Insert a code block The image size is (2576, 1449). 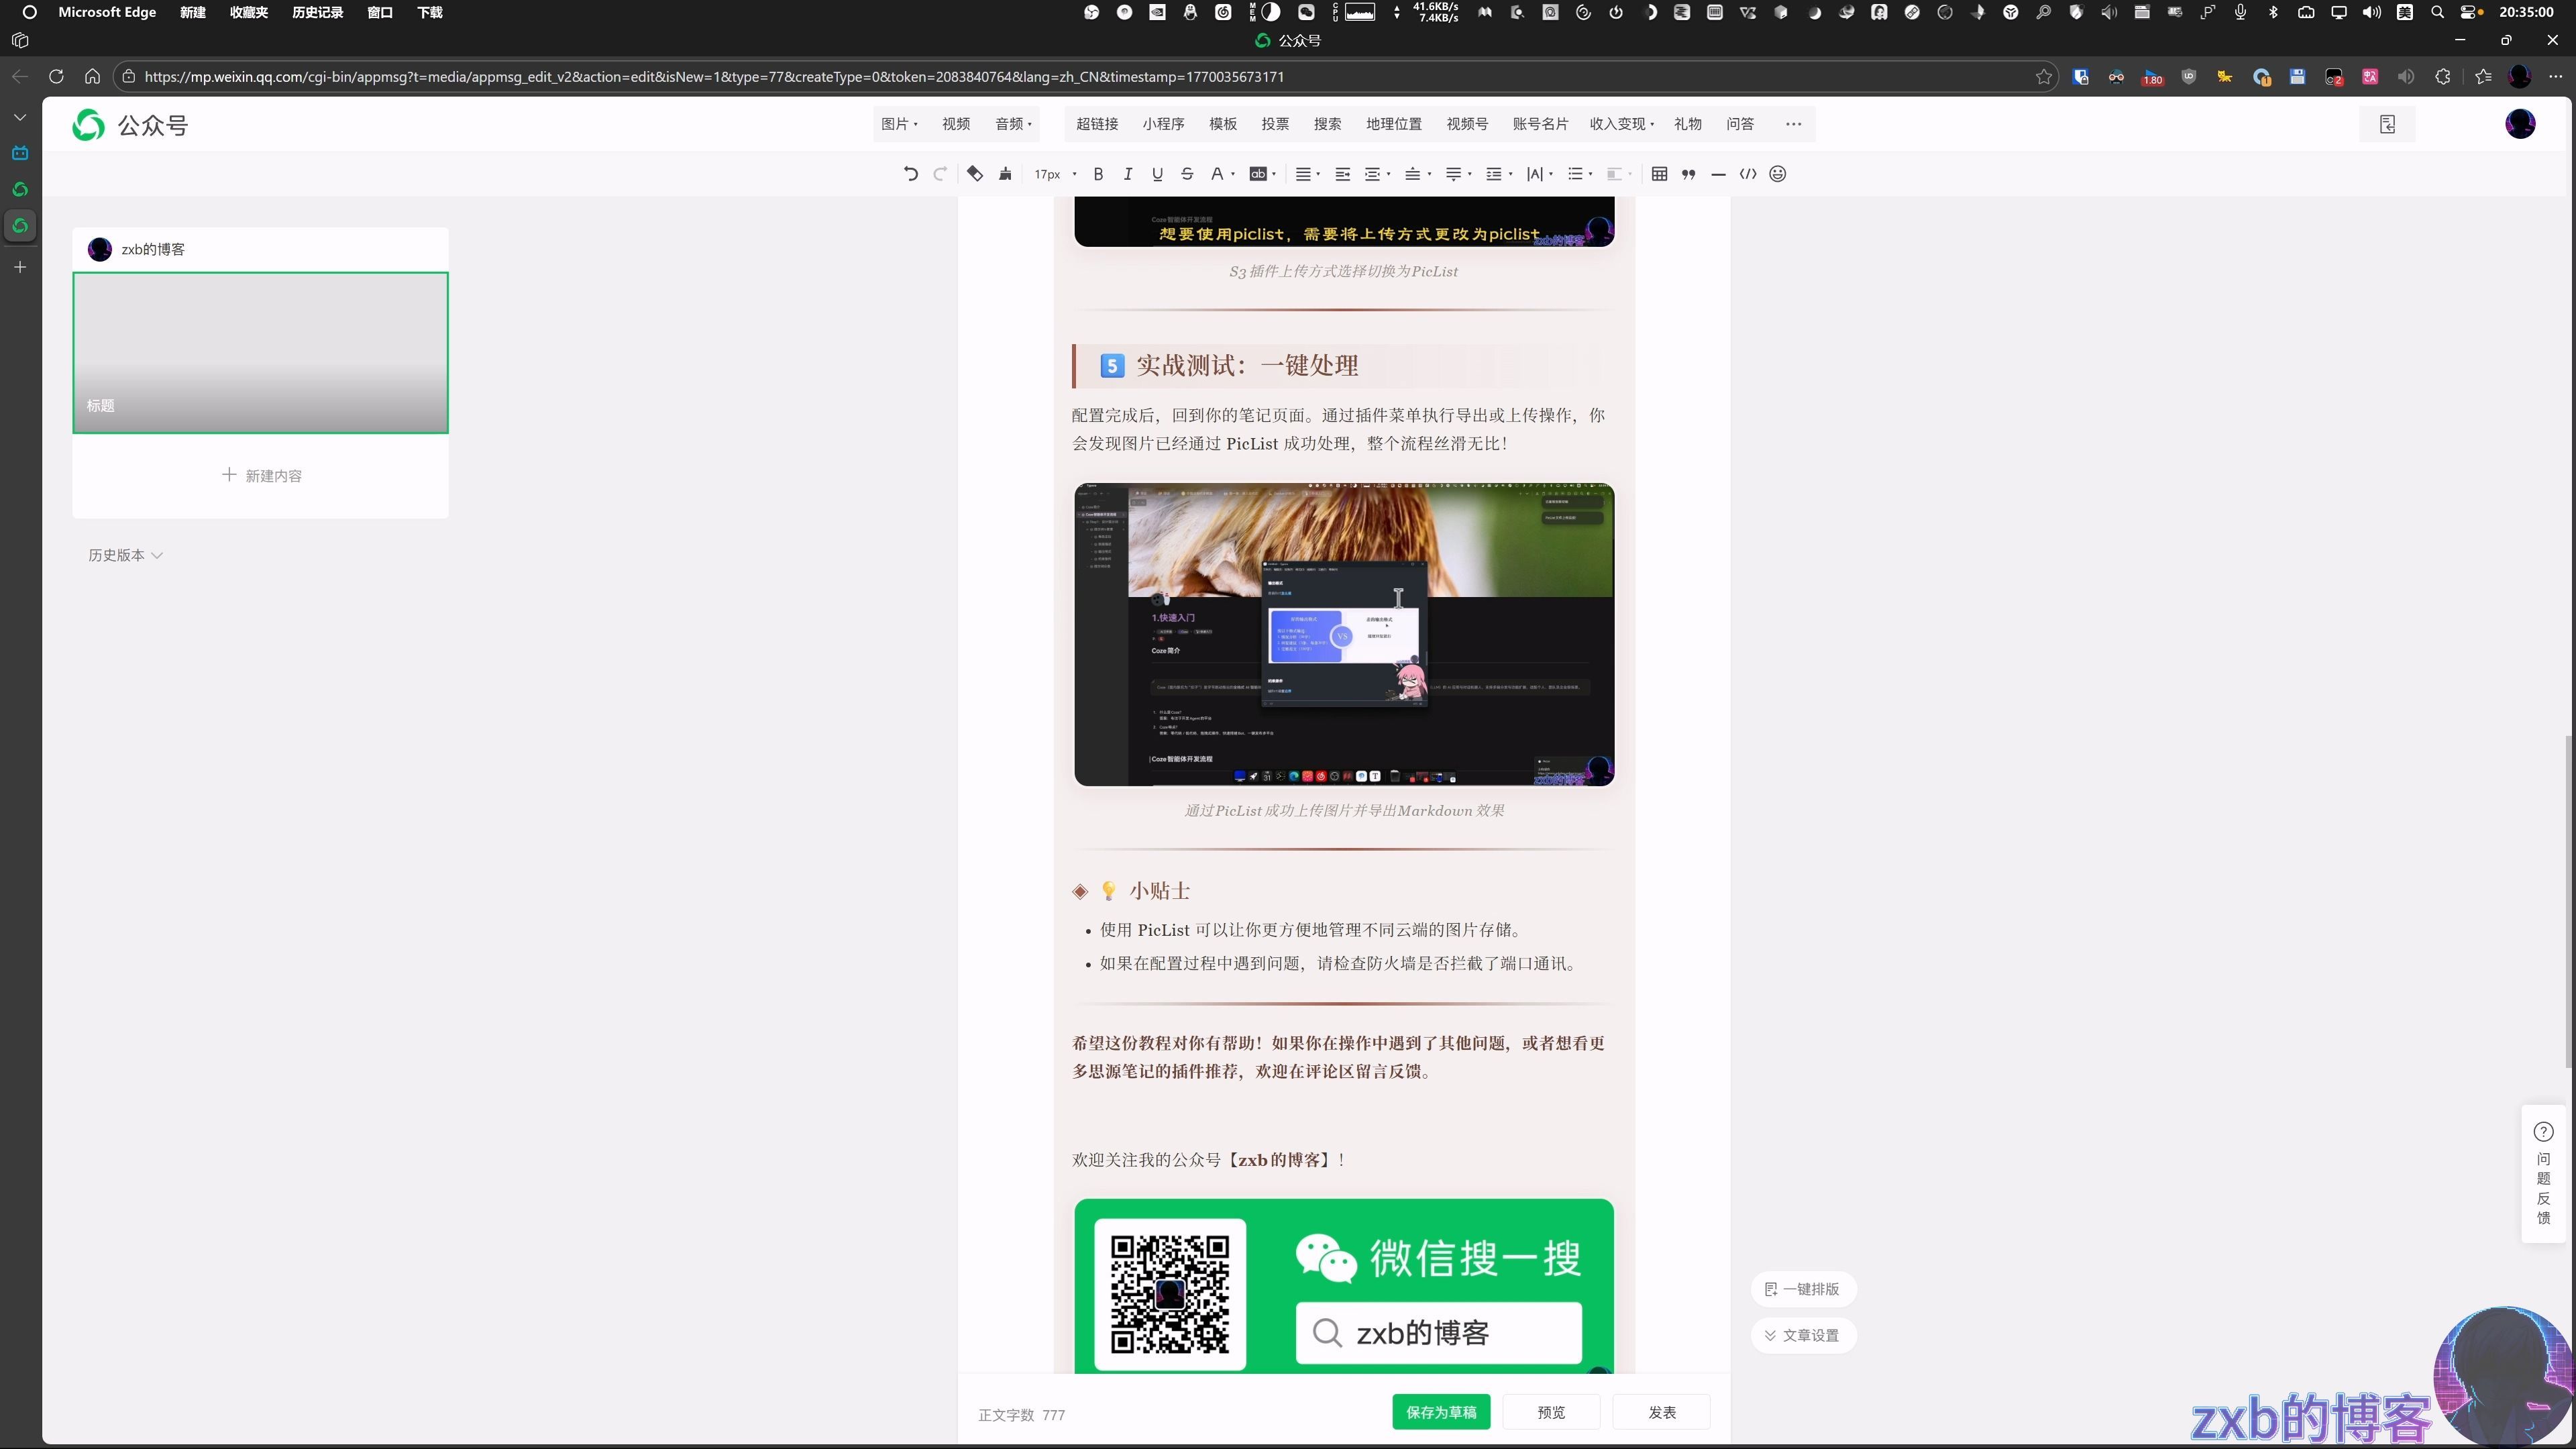coord(1748,173)
